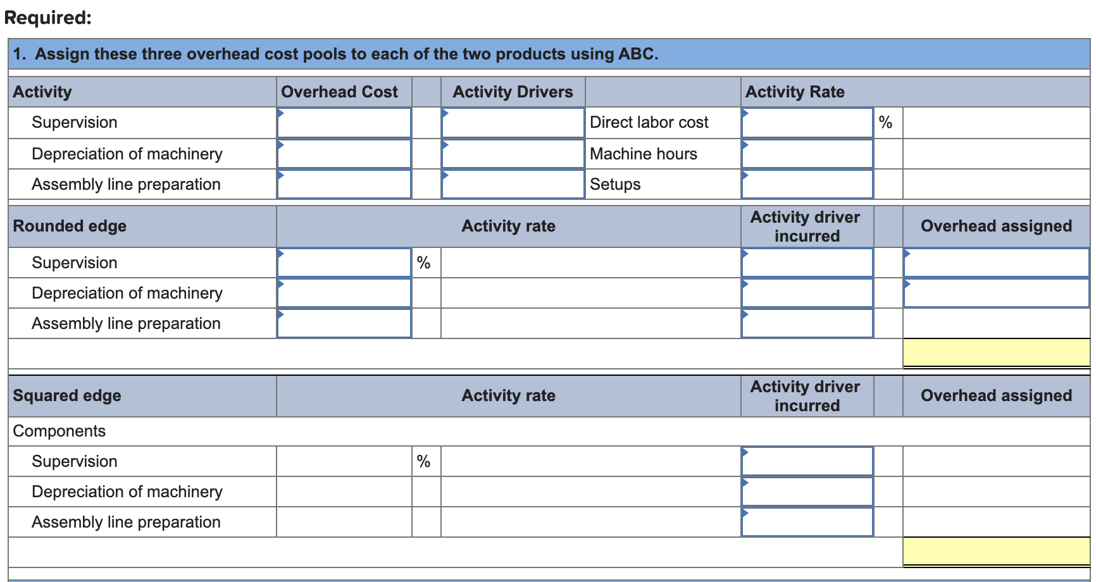This screenshot has height=582, width=1096.
Task: Select activity driver field beside Setups
Action: click(x=513, y=184)
